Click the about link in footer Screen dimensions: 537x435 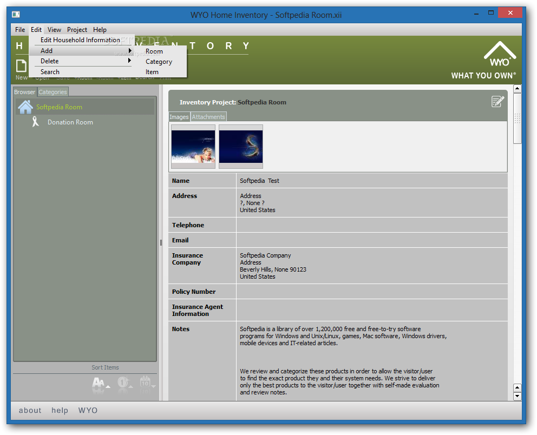[30, 410]
